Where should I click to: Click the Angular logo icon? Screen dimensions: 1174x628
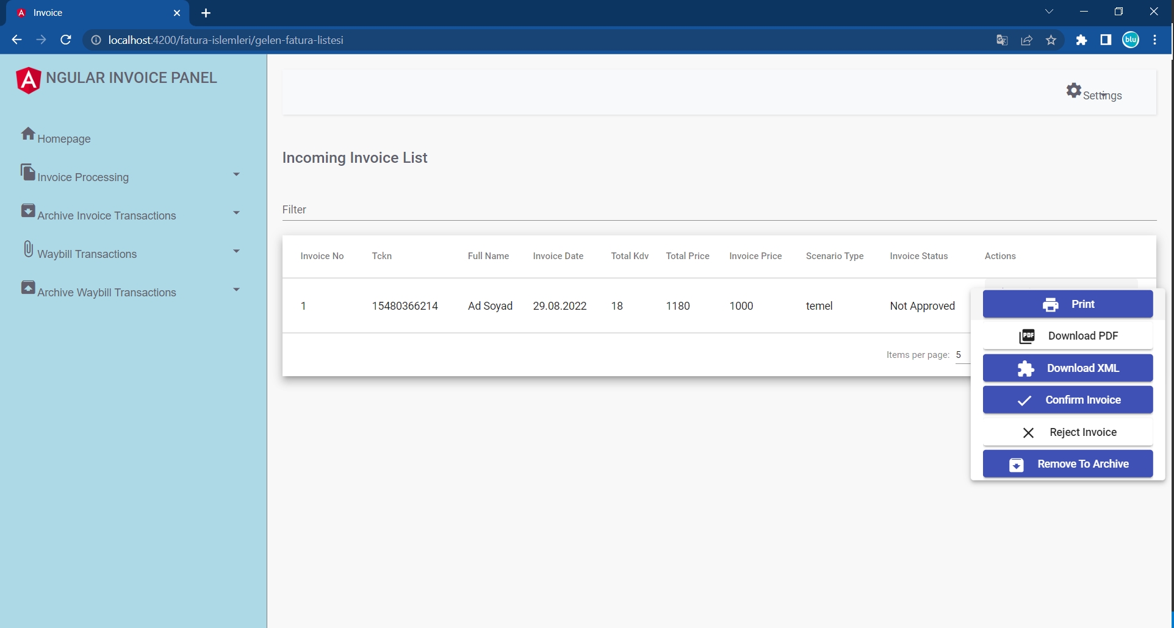coord(28,80)
